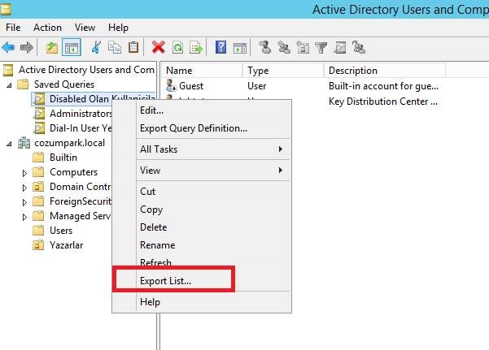Screen dimensions: 489x350
Task: Expand the Domain Controllers tree node
Action: tap(24, 188)
